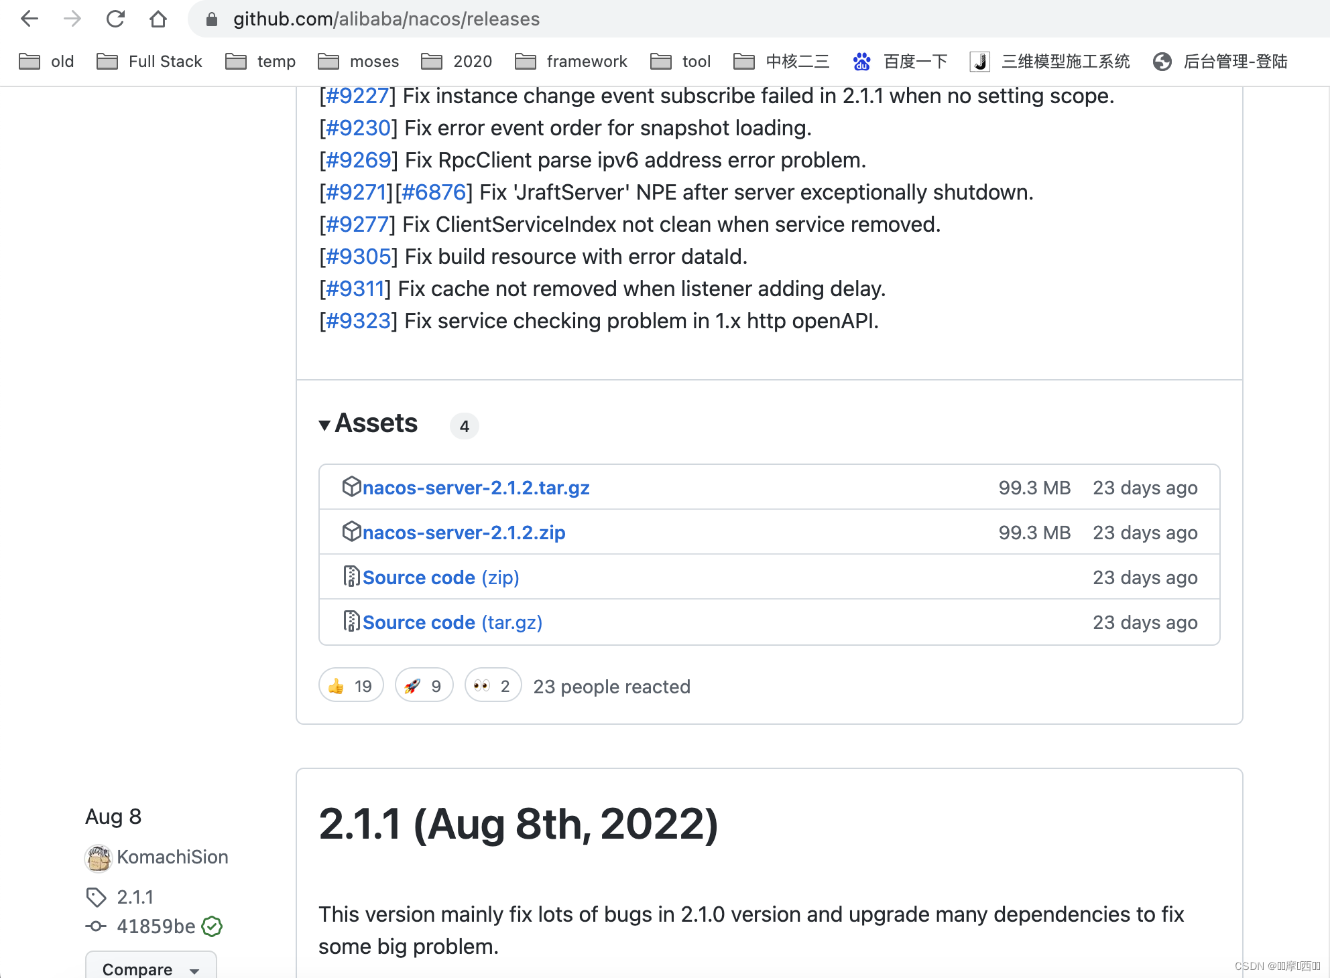Download Source code (tar.gz)
This screenshot has height=978, width=1330.
coord(452,622)
